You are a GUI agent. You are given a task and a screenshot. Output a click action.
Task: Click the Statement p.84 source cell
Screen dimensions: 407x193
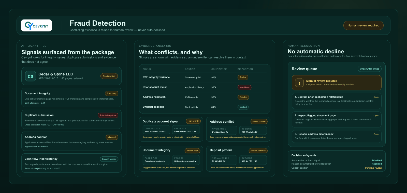(193, 77)
